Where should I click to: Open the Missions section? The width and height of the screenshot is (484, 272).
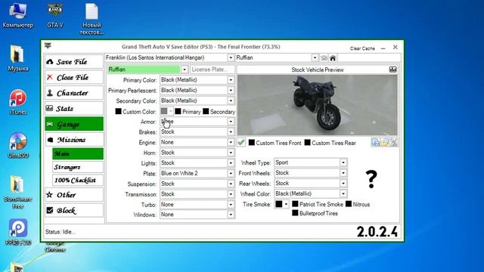tap(74, 140)
